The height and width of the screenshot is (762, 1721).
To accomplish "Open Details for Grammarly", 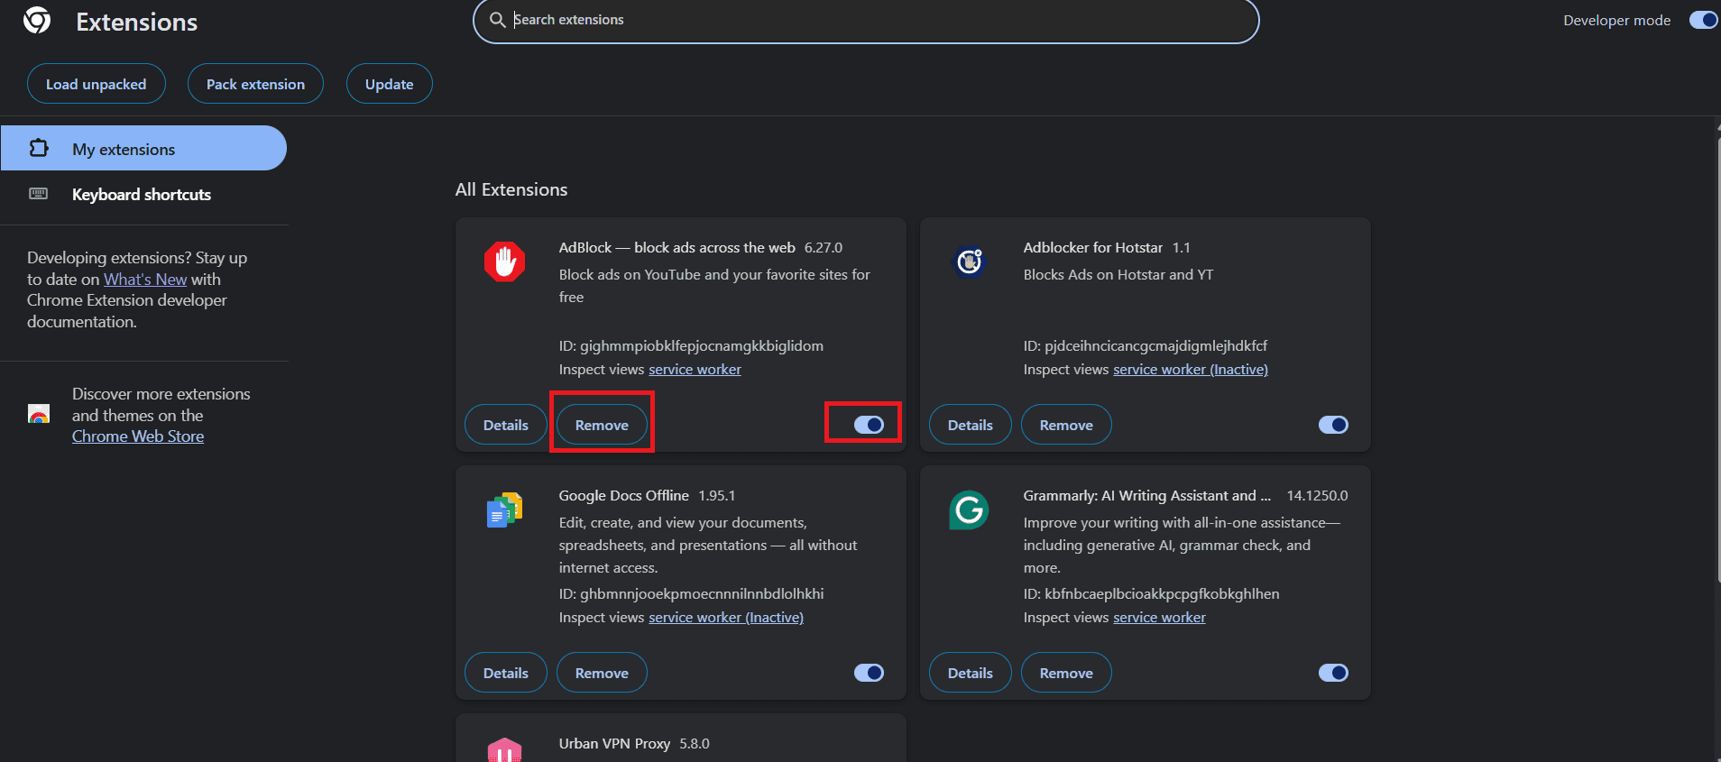I will [971, 673].
